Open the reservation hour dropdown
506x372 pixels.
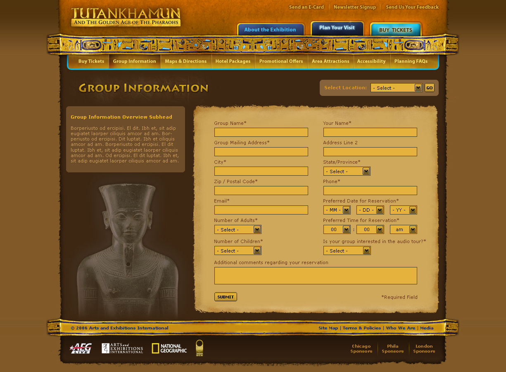click(337, 229)
